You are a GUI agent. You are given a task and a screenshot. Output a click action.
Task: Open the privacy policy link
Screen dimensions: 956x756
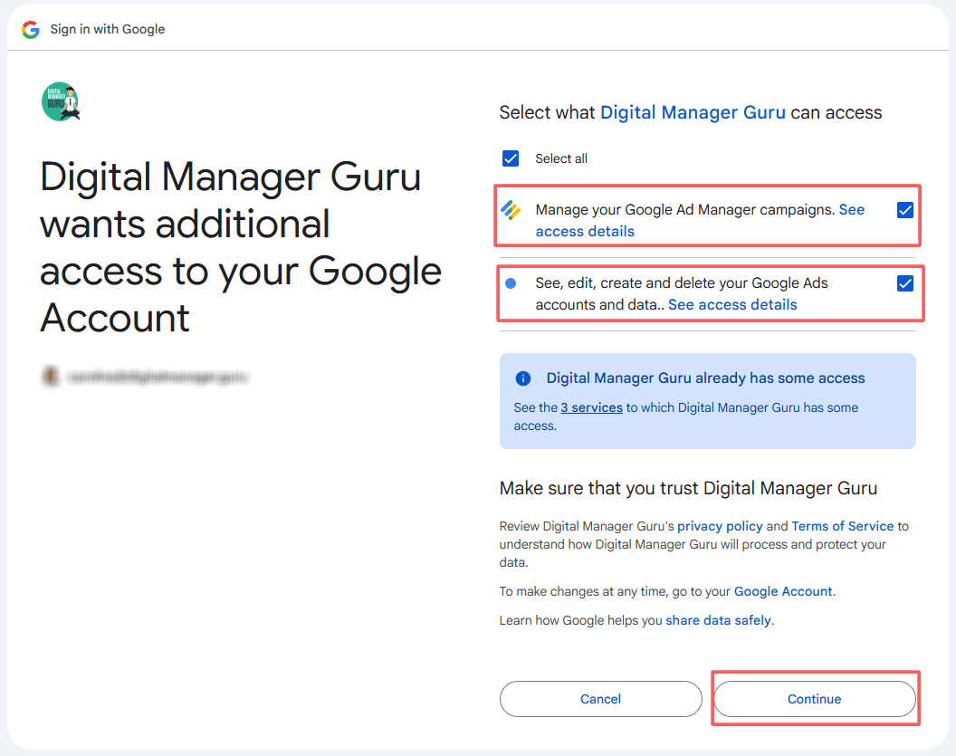point(720,526)
